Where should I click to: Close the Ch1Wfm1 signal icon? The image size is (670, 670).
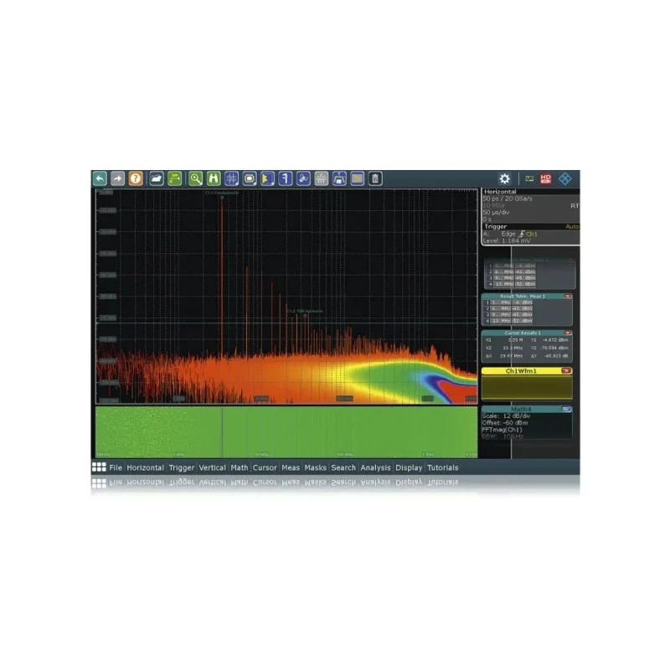567,371
